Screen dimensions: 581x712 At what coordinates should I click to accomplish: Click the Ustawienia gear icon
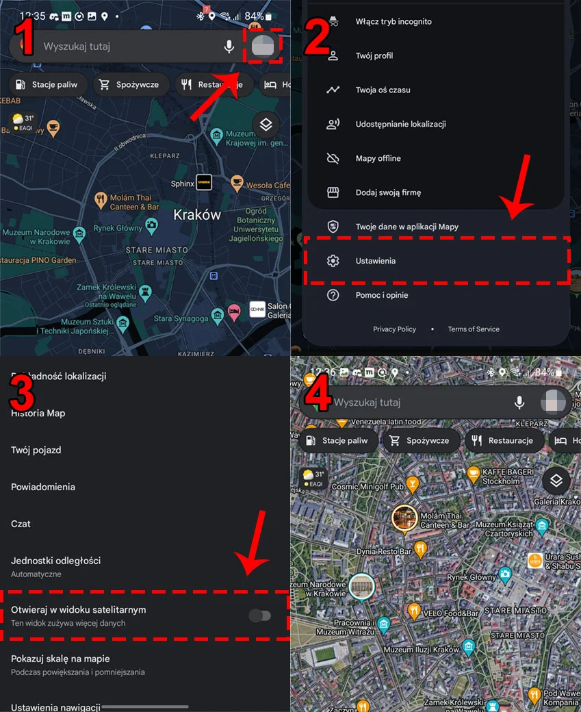333,261
